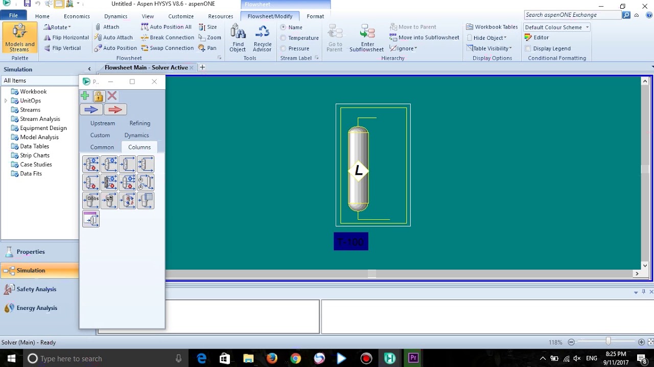Expand the UnitOps tree node
Viewport: 654px width, 367px height.
pyautogui.click(x=6, y=101)
